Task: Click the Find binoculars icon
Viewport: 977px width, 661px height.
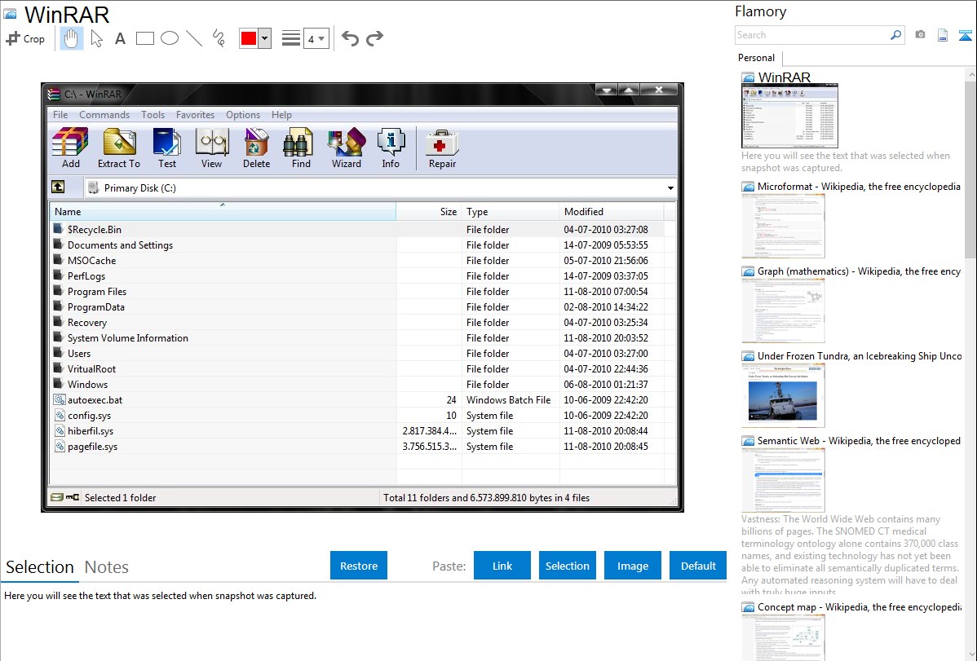Action: pos(301,148)
